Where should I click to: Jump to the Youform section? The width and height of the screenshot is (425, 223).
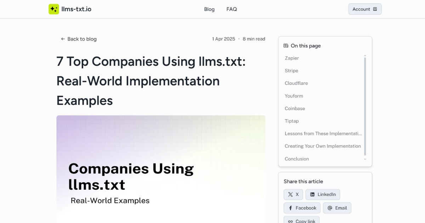click(294, 96)
